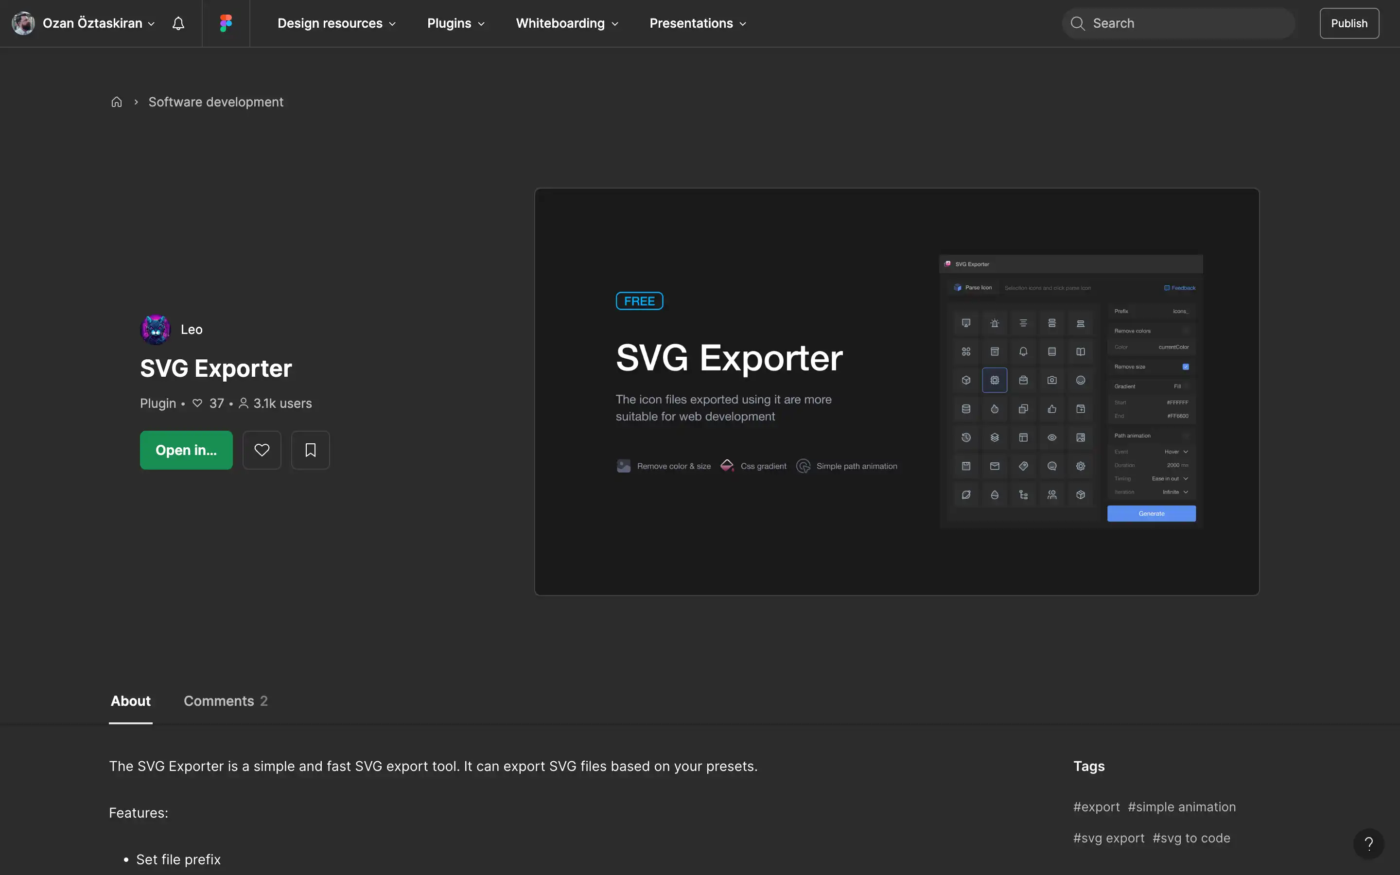Screen dimensions: 1400x875
Task: Click the Features: heading text
Action: click(x=138, y=812)
